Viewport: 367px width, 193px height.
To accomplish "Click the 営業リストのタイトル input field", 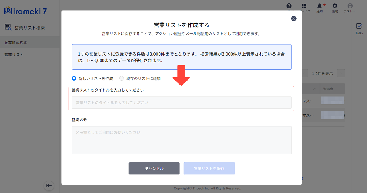I will (182, 103).
